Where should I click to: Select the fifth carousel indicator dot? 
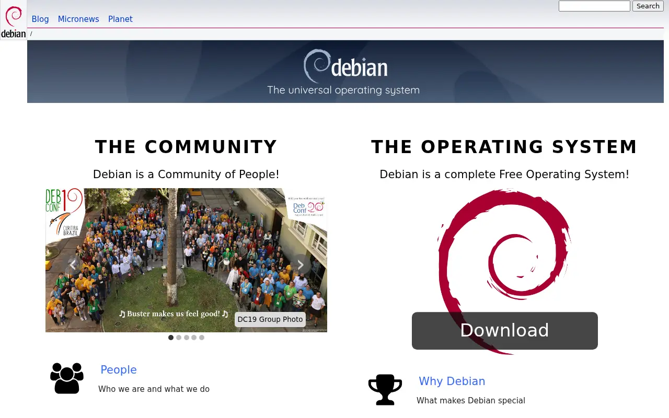[202, 338]
